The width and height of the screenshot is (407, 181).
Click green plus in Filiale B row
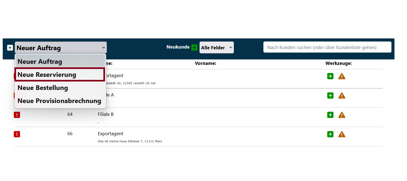[x=330, y=115]
